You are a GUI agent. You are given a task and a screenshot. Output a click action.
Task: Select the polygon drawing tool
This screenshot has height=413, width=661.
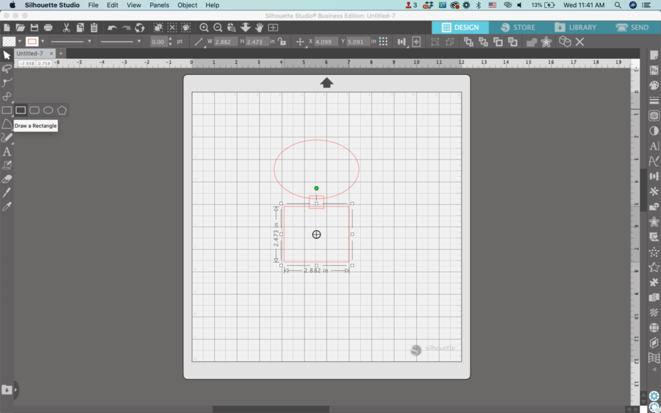click(62, 110)
